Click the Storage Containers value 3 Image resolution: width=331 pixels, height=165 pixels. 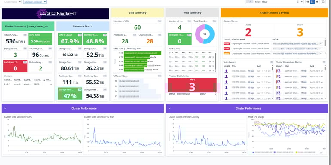click(x=15, y=55)
